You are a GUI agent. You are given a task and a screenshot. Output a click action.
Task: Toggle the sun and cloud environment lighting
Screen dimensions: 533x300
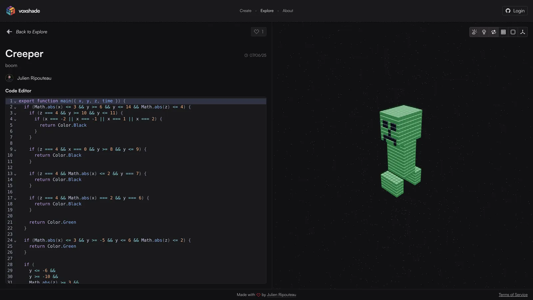pyautogui.click(x=474, y=32)
